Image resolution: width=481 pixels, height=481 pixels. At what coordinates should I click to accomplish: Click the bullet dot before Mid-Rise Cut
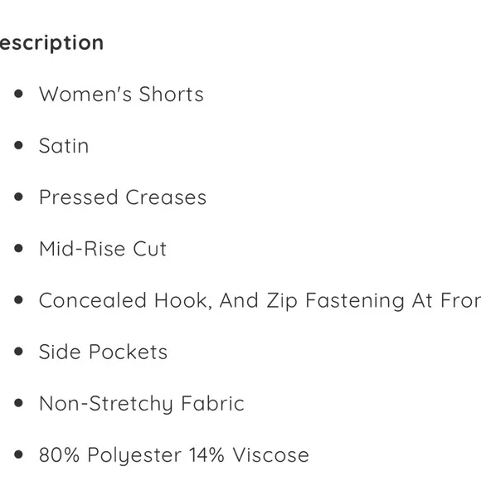point(19,248)
